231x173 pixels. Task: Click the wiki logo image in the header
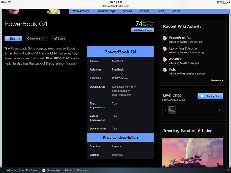tap(35, 12)
